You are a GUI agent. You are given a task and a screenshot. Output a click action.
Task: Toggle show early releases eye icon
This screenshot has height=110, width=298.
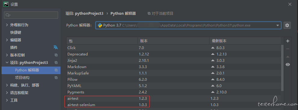[x=288, y=64]
